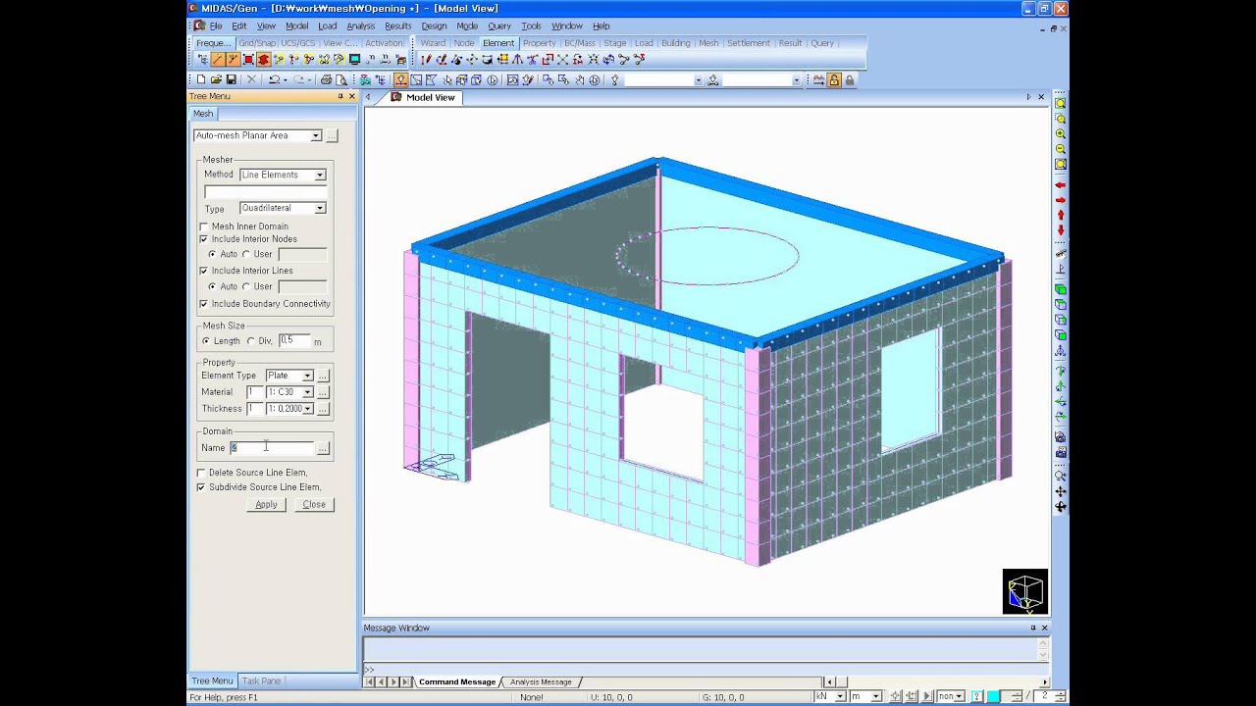Click the Open file folder icon
1256x706 pixels.
point(216,79)
